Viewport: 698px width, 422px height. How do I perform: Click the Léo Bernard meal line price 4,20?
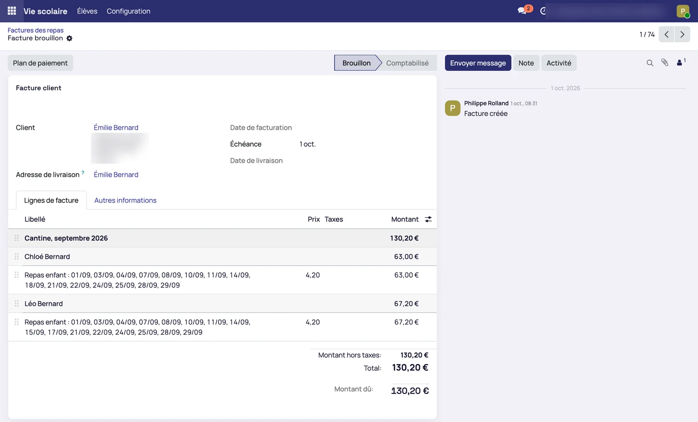pyautogui.click(x=313, y=322)
